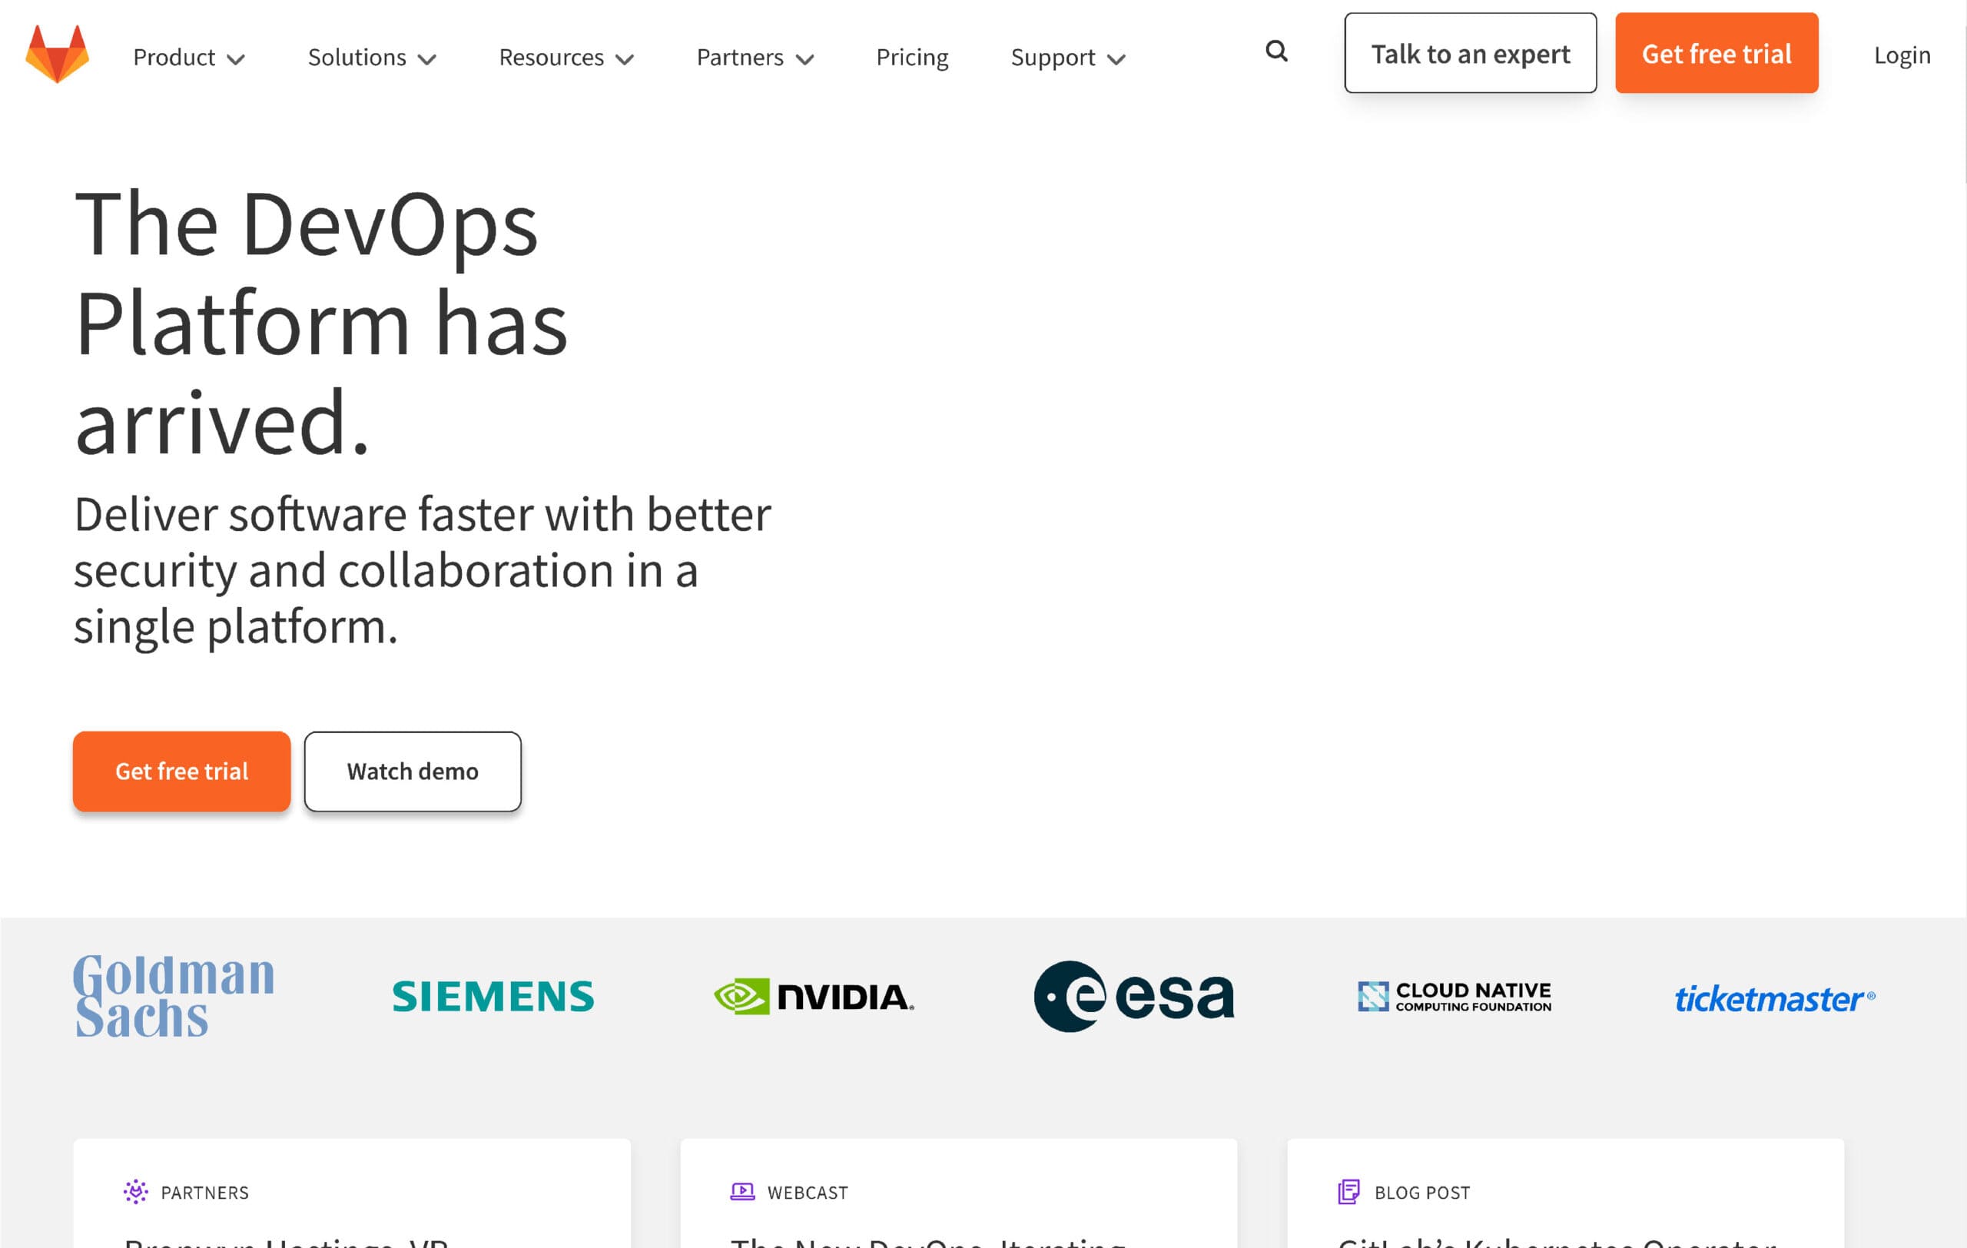Viewport: 1967px width, 1248px height.
Task: Click the esa logo
Action: 1134,997
